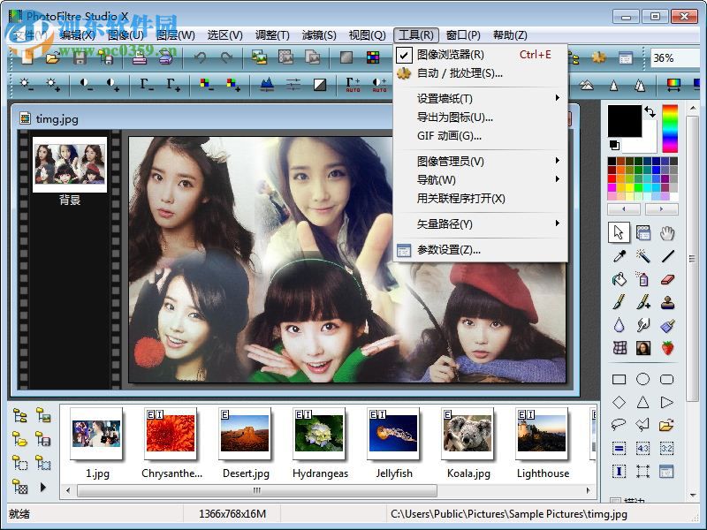Image resolution: width=707 pixels, height=530 pixels.
Task: Select the Eyedropper tool
Action: tap(619, 256)
